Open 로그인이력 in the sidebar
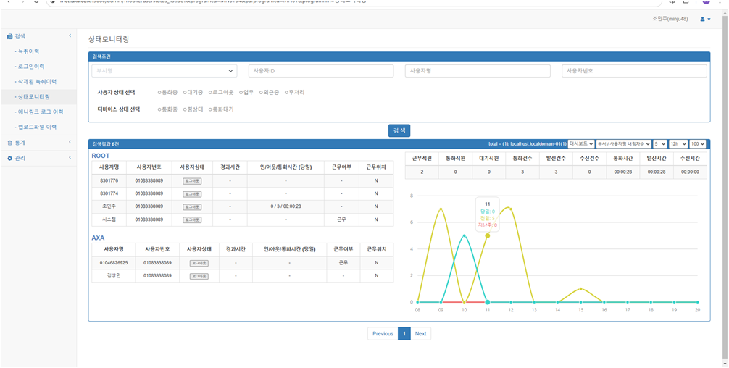The image size is (729, 368). pos(30,67)
